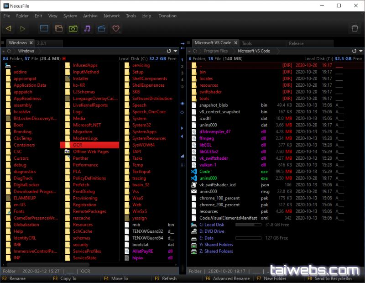365x283 pixels.
Task: Open the purple music note shortcut
Action: (87, 29)
